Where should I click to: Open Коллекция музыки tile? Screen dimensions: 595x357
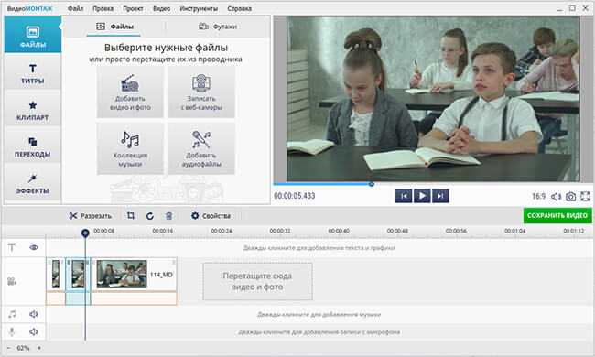click(130, 148)
